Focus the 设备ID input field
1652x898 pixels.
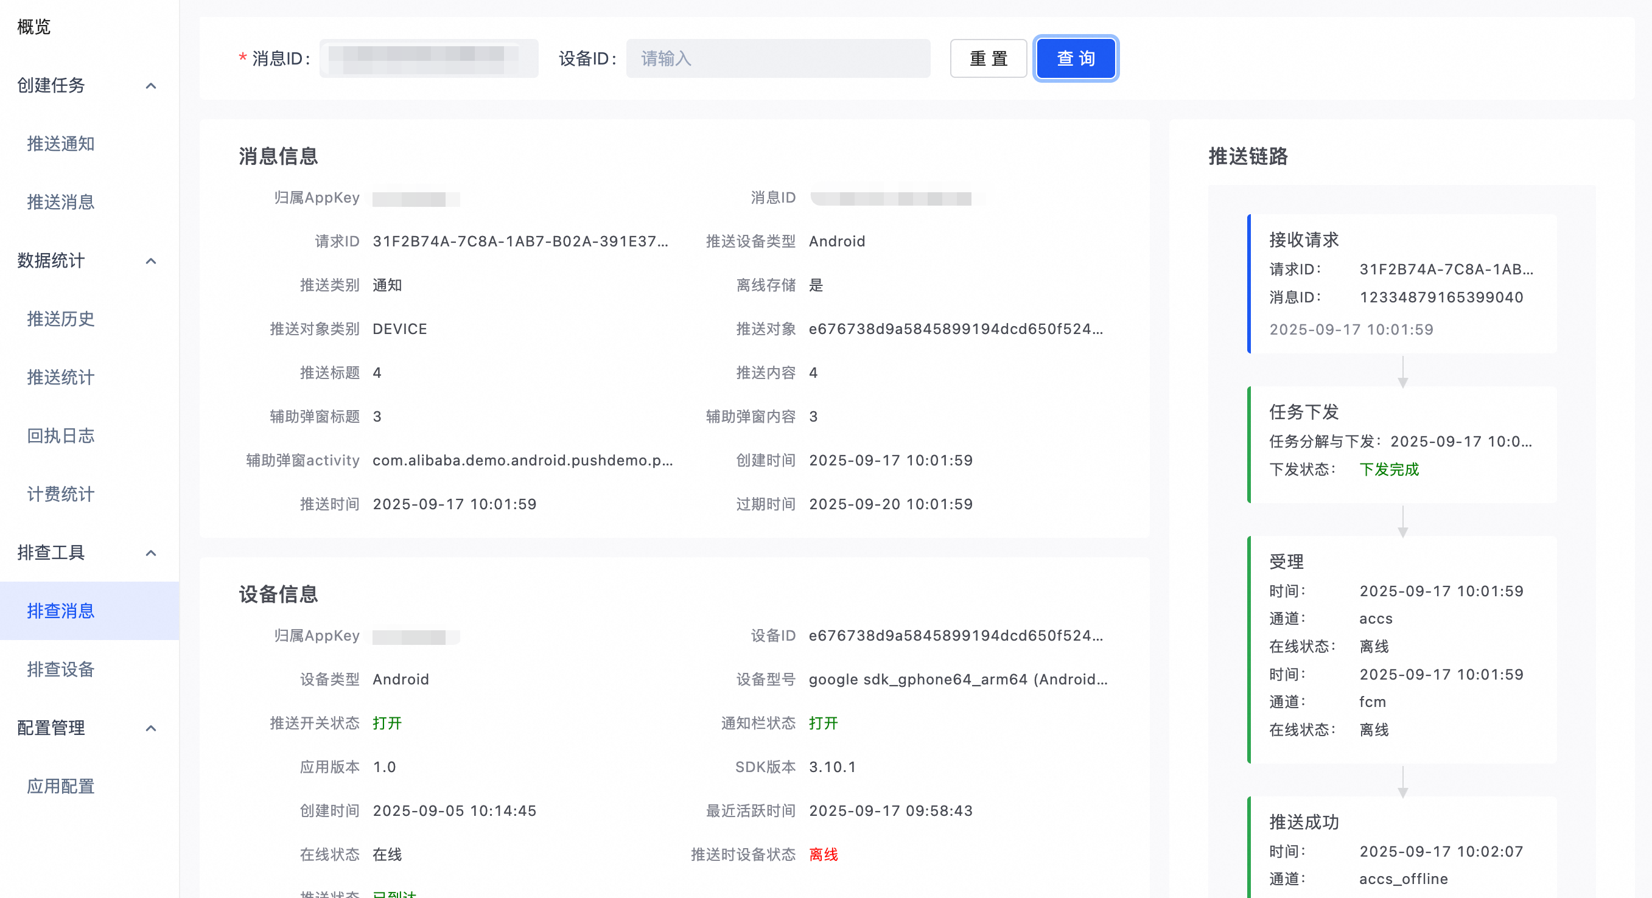pos(777,58)
